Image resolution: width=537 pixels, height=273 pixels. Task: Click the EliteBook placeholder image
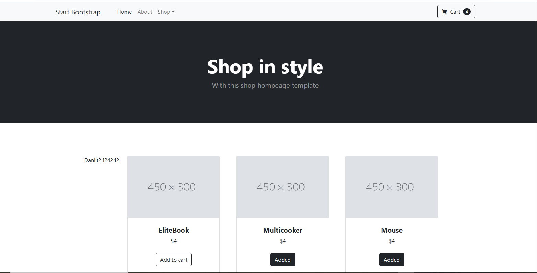pos(174,187)
